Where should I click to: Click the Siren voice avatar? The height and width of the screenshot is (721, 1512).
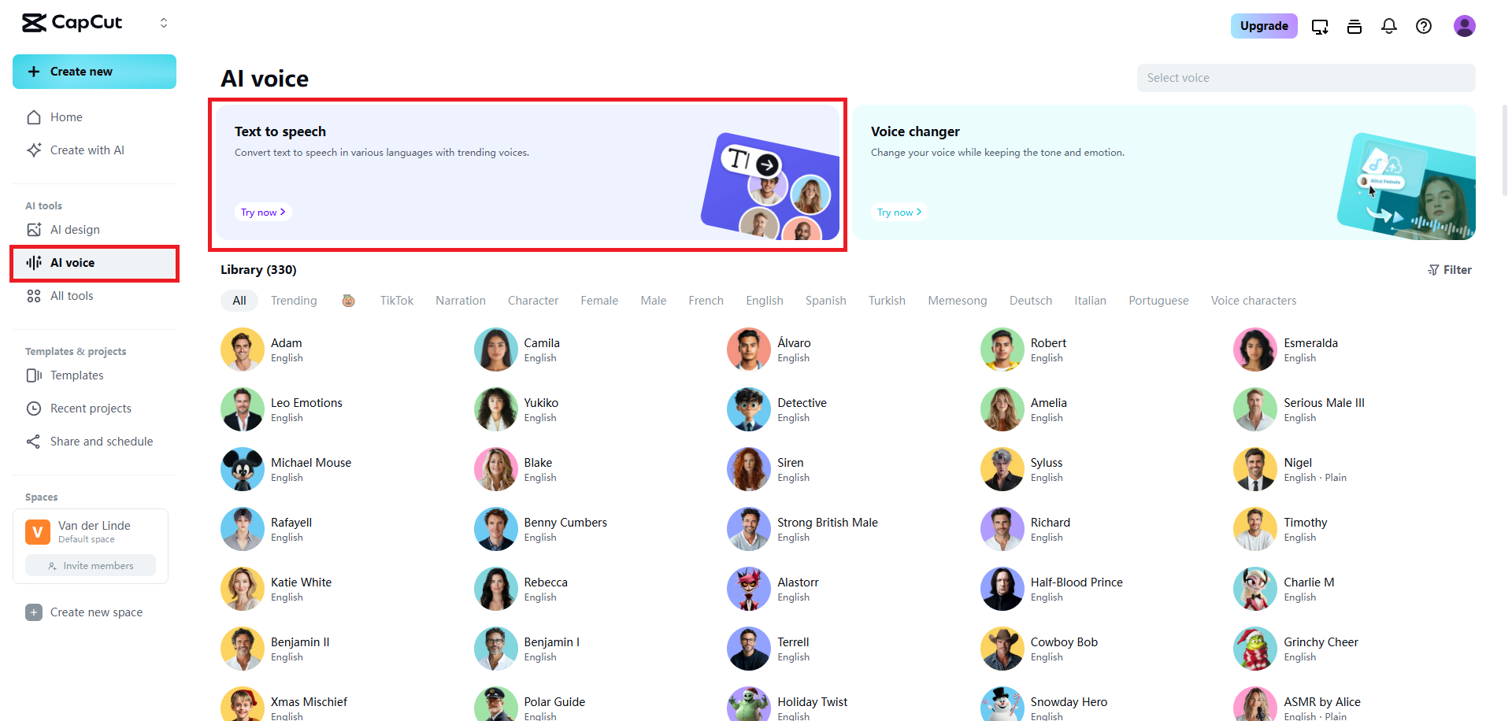pos(749,469)
